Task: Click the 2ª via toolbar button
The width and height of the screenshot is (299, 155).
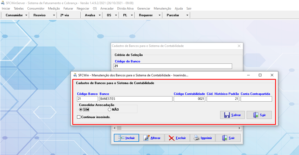Action: click(x=65, y=15)
